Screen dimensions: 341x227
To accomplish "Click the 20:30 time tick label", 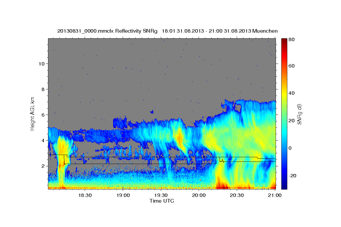I will 237,196.
